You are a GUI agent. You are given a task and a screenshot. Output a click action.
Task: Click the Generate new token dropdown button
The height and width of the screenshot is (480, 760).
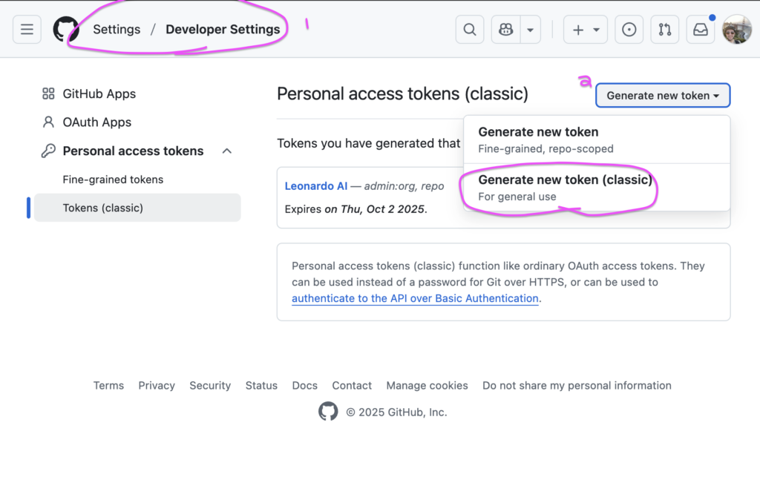pos(663,96)
